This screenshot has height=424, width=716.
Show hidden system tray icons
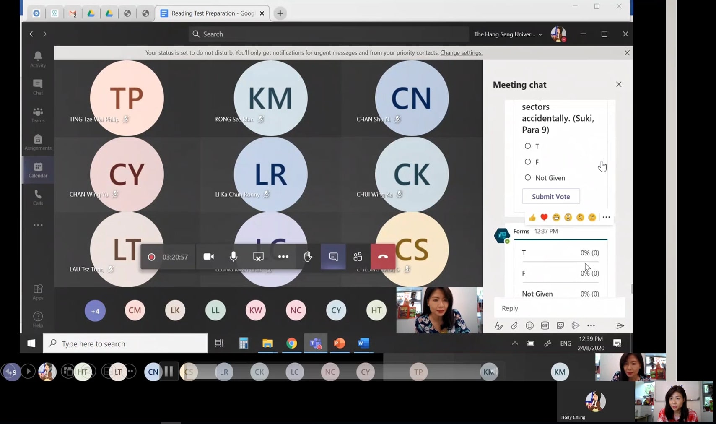coord(515,343)
